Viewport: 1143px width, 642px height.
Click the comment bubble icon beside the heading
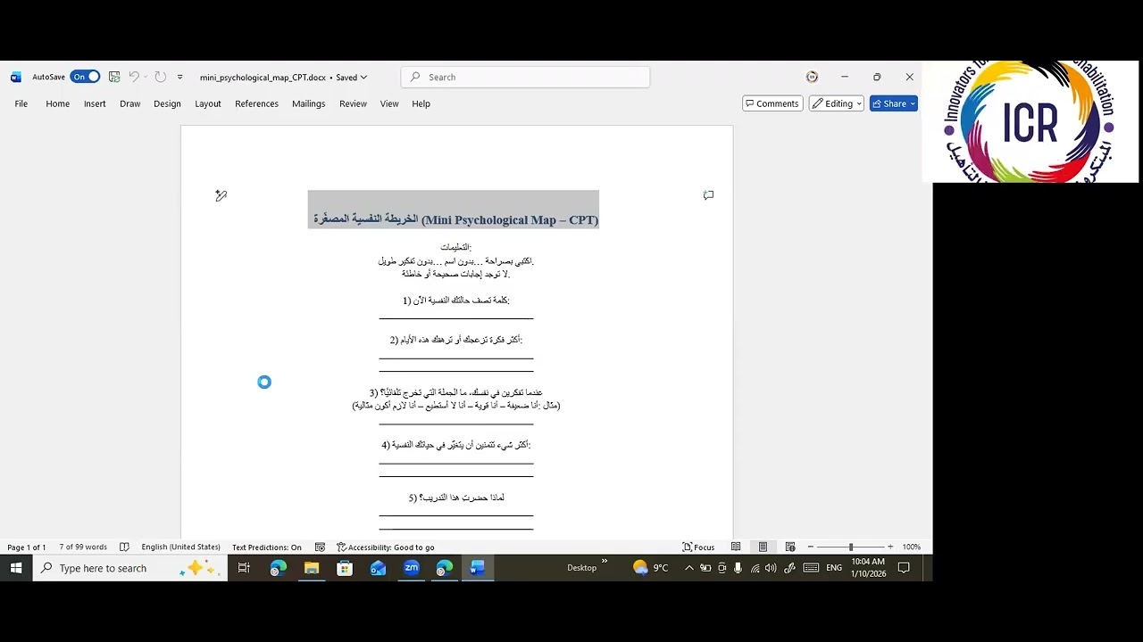click(x=708, y=194)
